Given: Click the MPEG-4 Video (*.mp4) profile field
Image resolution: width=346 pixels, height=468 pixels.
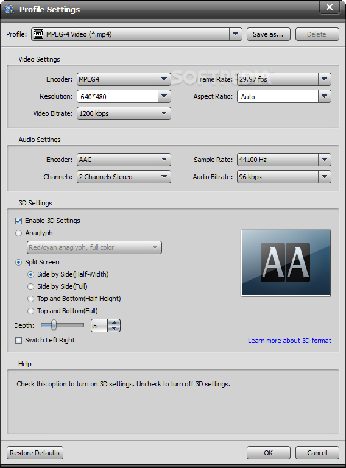Looking at the screenshot, I should (136, 34).
